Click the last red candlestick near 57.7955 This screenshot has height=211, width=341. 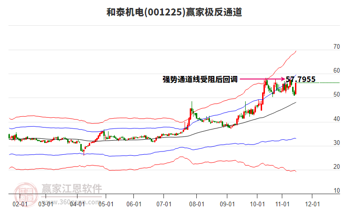(x=296, y=88)
